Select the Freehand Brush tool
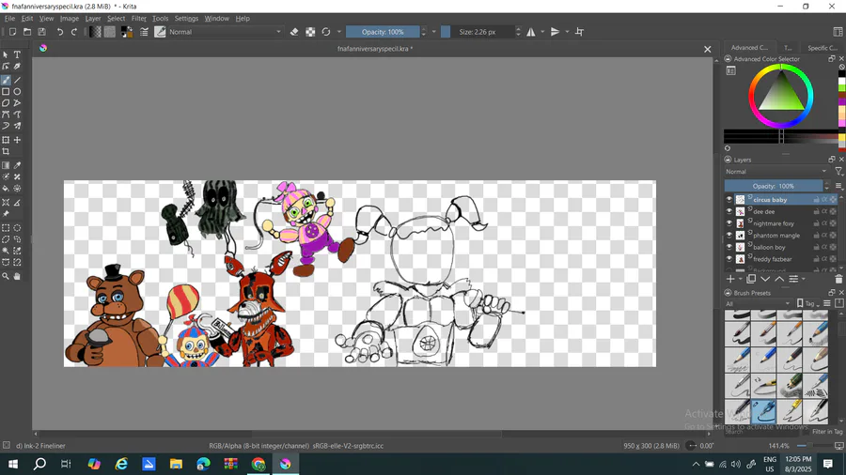Viewport: 846px width, 475px height. click(x=6, y=80)
